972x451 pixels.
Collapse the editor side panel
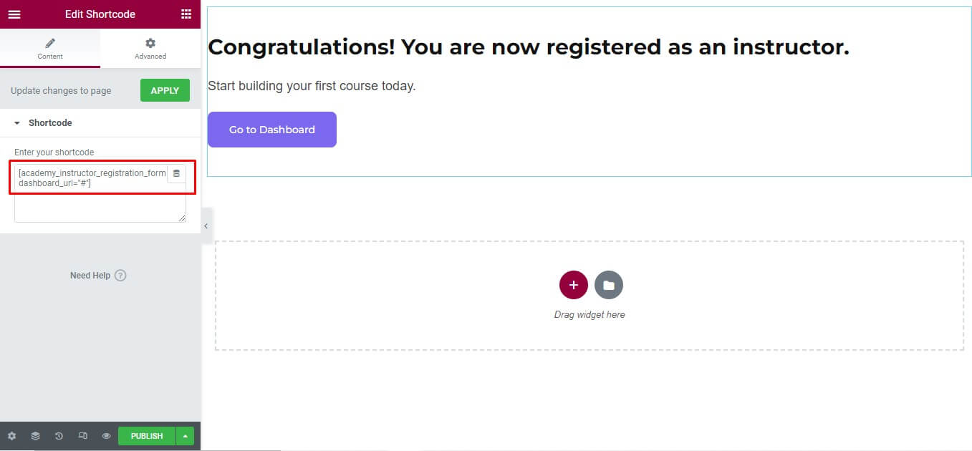click(x=206, y=226)
